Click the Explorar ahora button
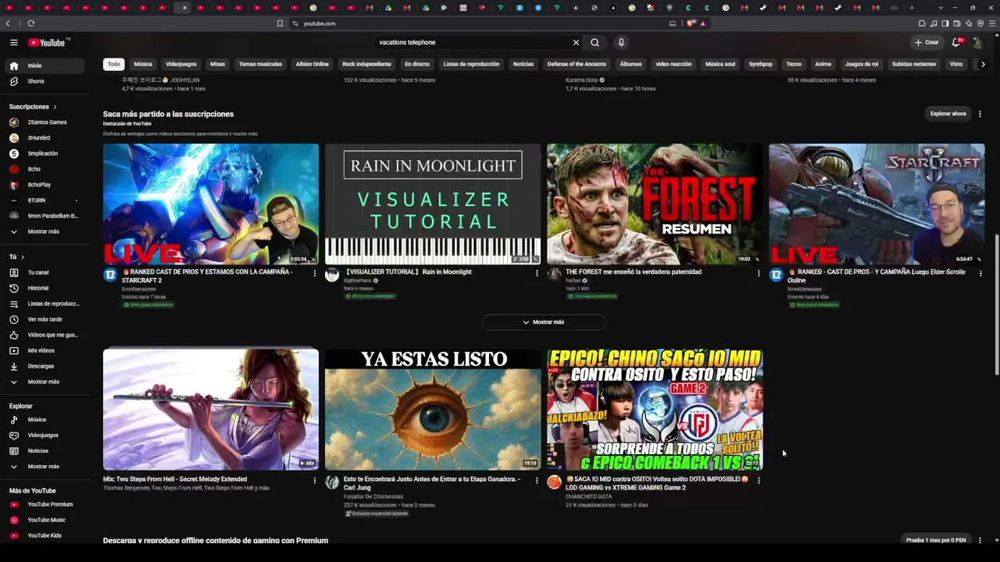Screen dimensions: 1000x562 pyautogui.click(x=948, y=114)
